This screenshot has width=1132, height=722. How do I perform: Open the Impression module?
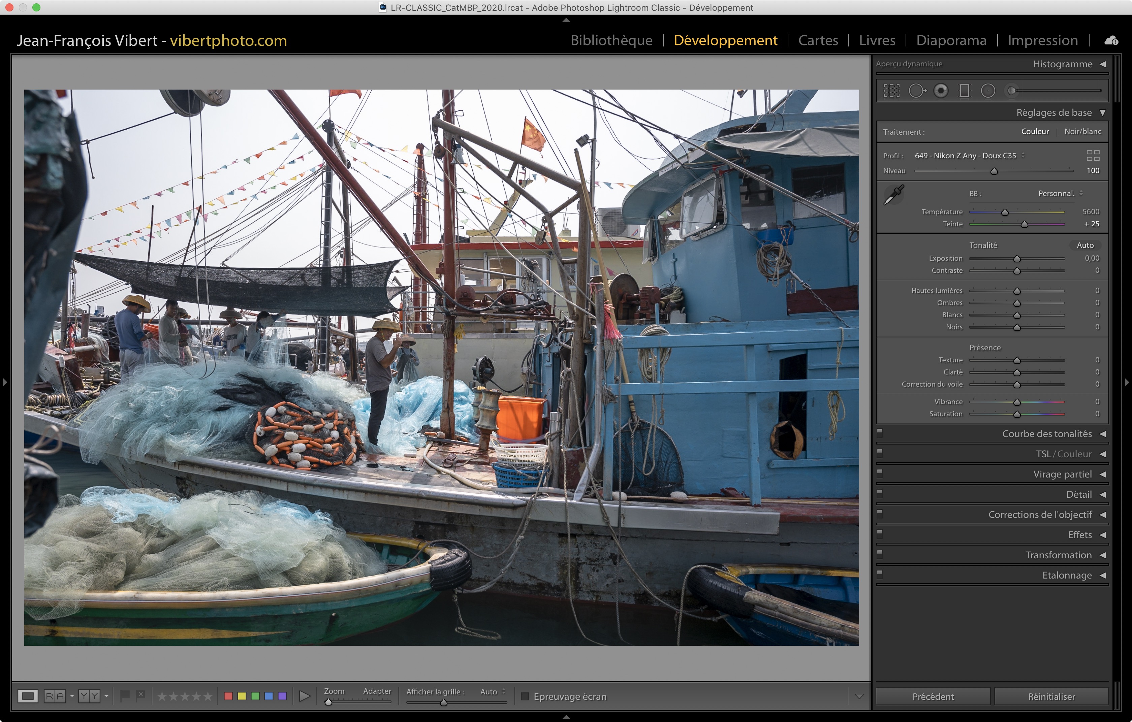point(1042,40)
